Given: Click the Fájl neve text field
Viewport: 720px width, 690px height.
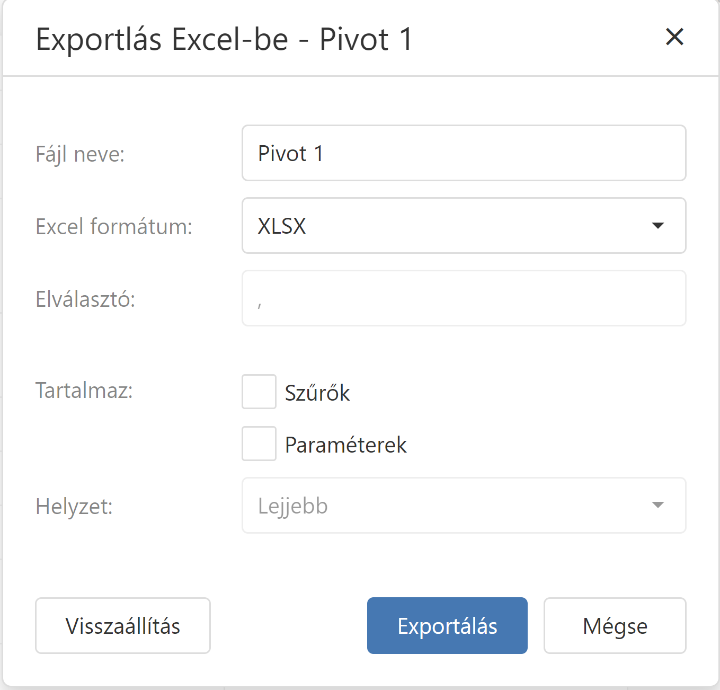Looking at the screenshot, I should (x=464, y=153).
